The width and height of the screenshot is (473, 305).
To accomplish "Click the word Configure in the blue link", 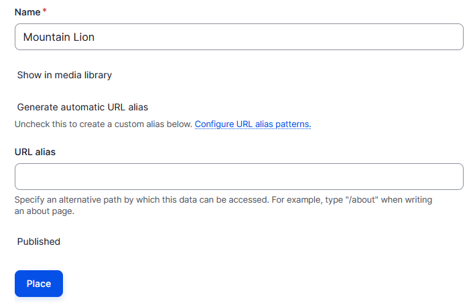I will [214, 124].
